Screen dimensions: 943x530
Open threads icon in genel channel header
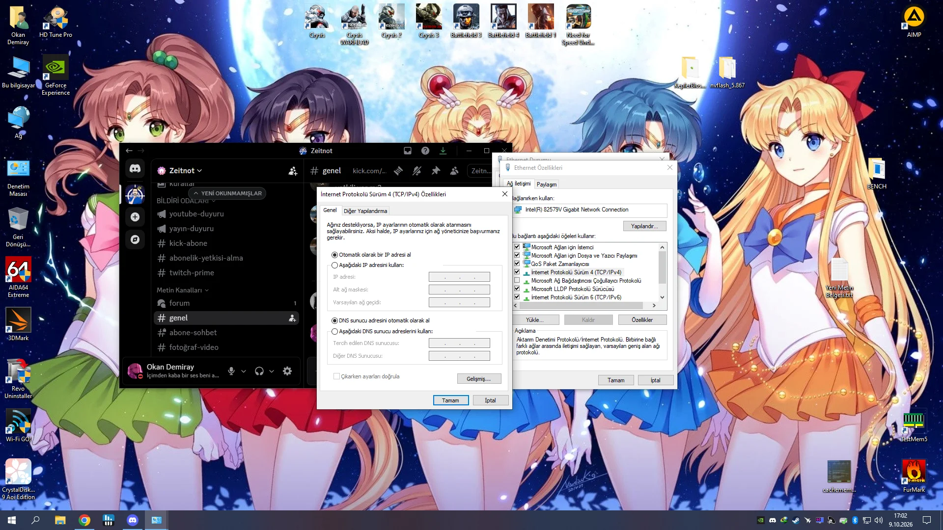click(398, 171)
